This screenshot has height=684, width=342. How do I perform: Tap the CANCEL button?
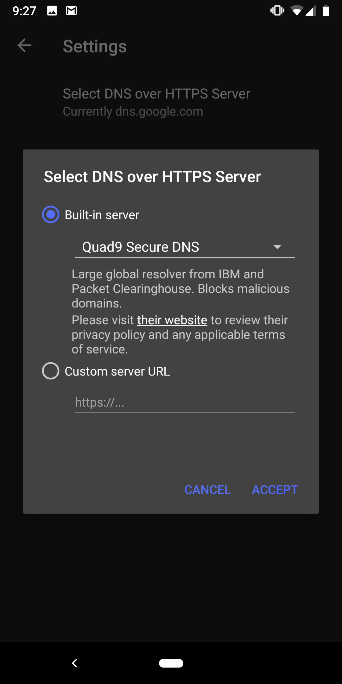click(207, 490)
